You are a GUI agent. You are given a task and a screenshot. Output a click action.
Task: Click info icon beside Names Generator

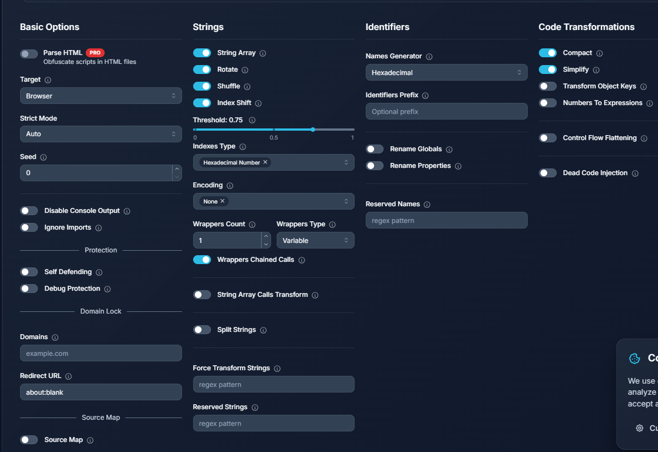tap(429, 57)
